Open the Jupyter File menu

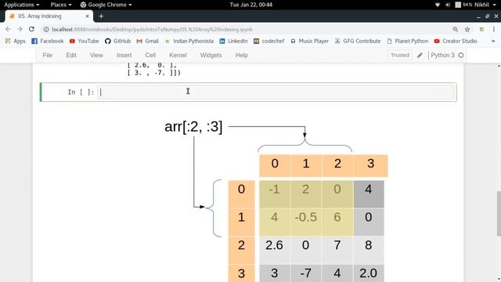coord(47,55)
